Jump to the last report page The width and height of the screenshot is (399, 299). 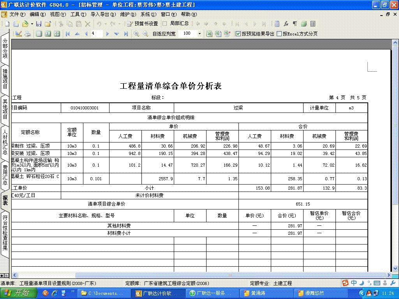click(126, 34)
